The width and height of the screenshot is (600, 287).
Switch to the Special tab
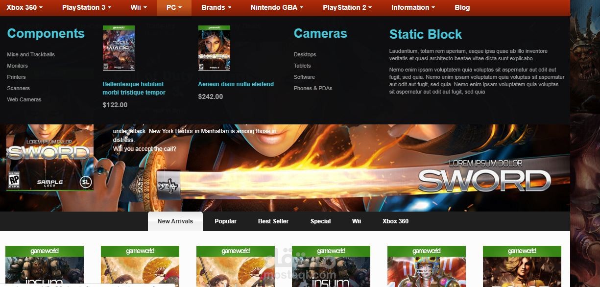tap(320, 221)
